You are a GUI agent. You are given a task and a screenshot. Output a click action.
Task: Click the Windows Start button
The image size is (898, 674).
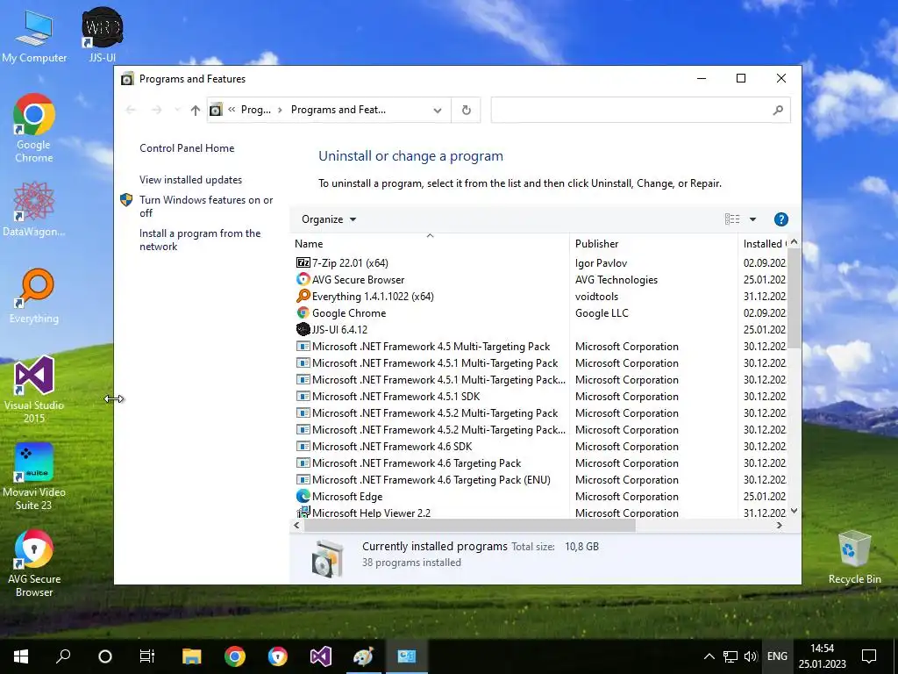(21, 656)
